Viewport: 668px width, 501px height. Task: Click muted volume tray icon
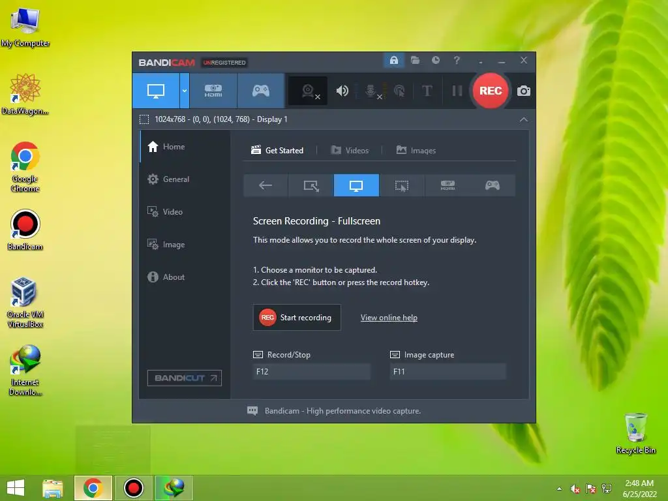click(x=575, y=489)
